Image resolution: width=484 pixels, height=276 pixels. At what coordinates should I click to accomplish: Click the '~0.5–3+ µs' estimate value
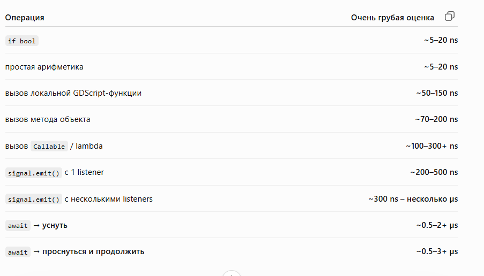[x=437, y=251]
